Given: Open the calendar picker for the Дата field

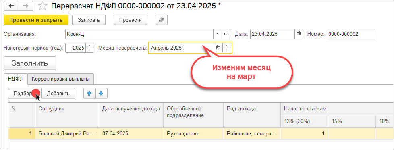Looking at the screenshot, I should click(299, 34).
